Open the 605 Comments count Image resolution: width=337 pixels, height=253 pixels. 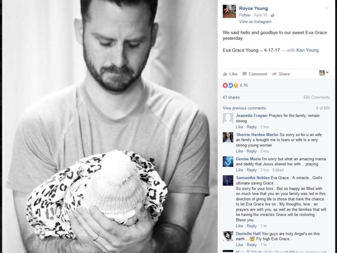tap(317, 98)
